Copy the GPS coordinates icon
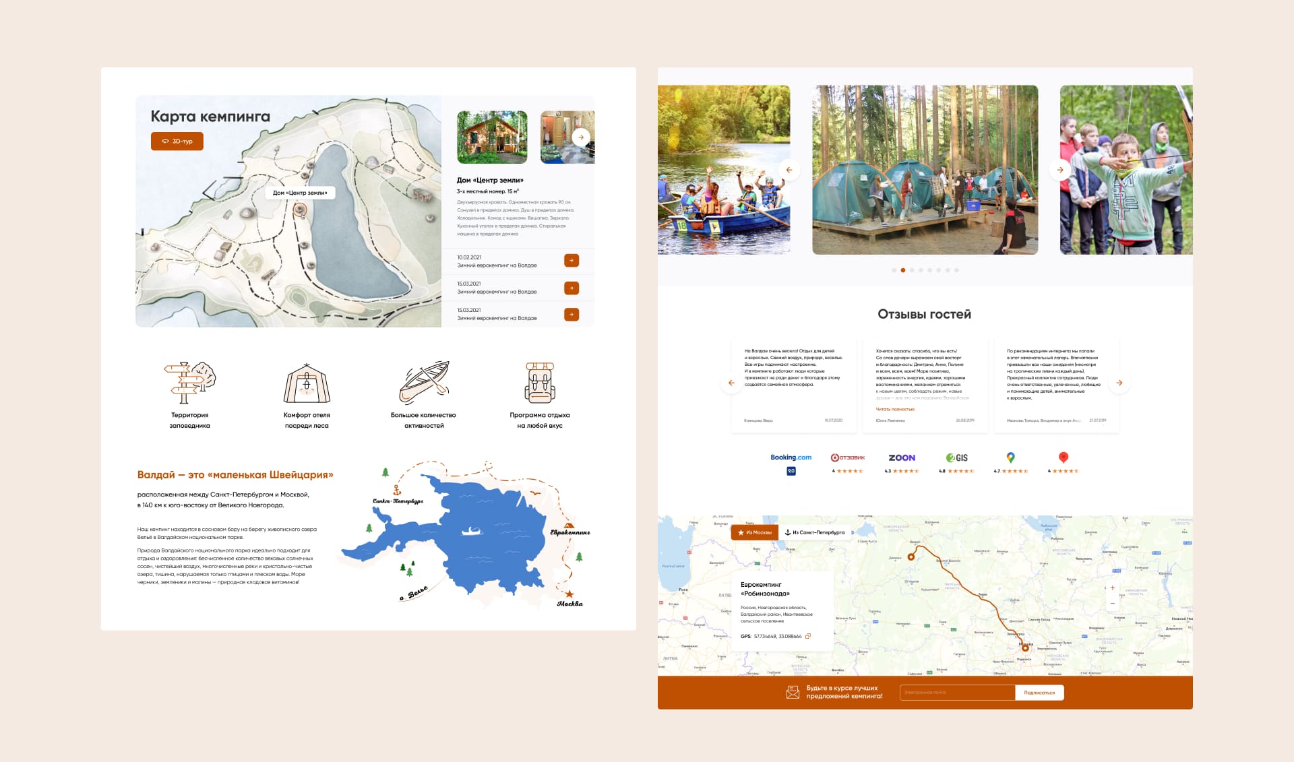Image resolution: width=1294 pixels, height=762 pixels. [x=808, y=636]
